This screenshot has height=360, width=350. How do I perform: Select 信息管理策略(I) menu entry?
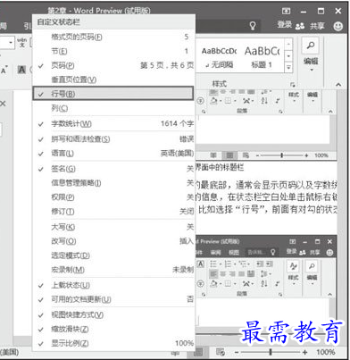(113, 183)
